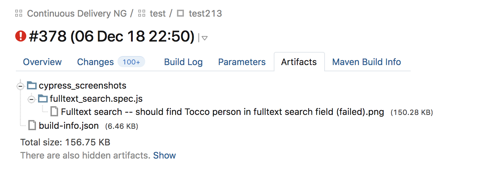The width and height of the screenshot is (486, 189).
Task: Open the Fulltext search failed PNG artifact
Action: point(223,112)
